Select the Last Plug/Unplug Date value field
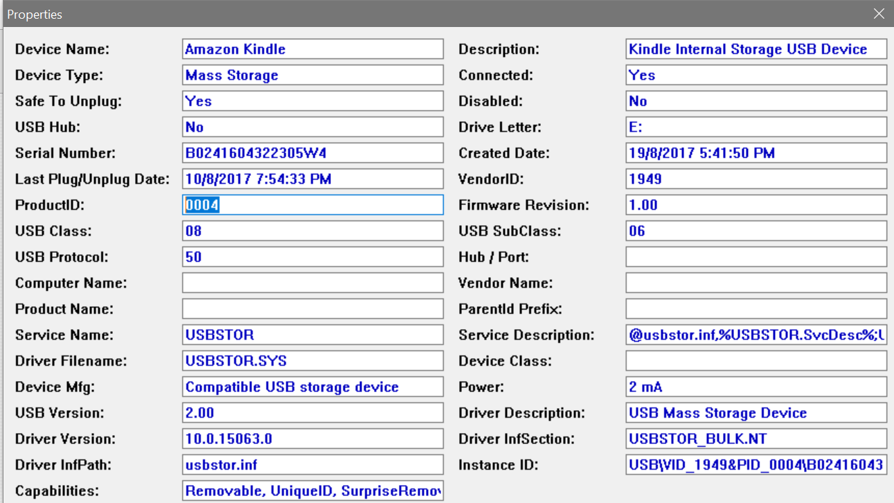894x503 pixels. pyautogui.click(x=313, y=179)
